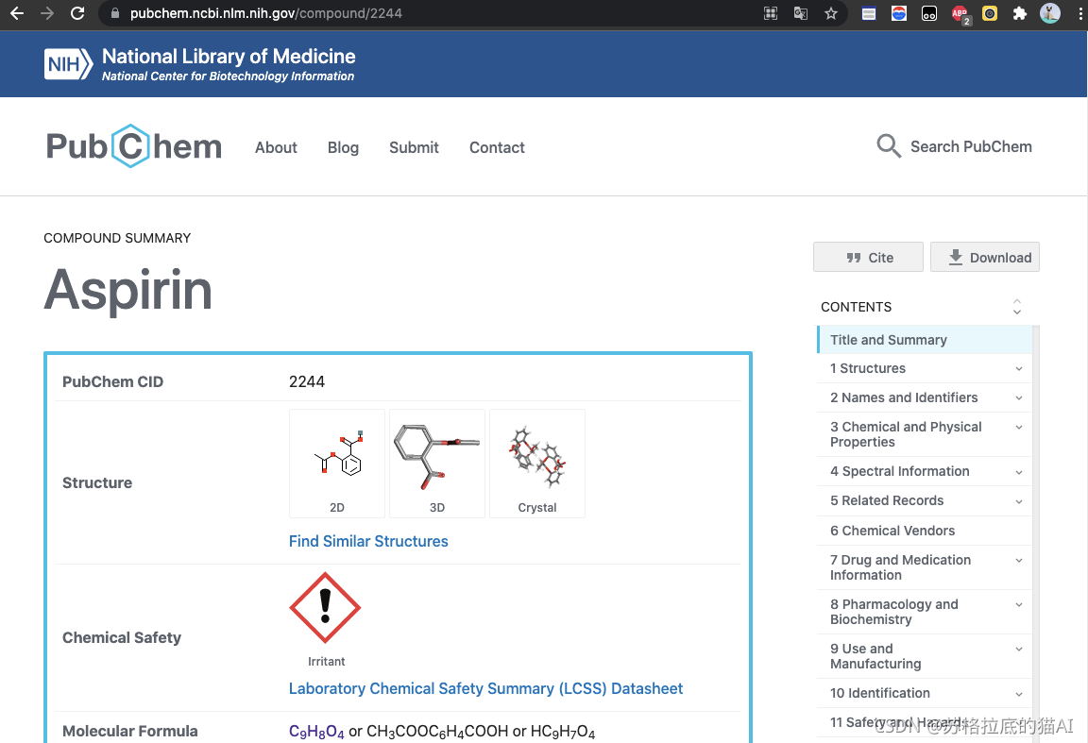Click the NIH logo
This screenshot has width=1088, height=743.
pyautogui.click(x=68, y=64)
